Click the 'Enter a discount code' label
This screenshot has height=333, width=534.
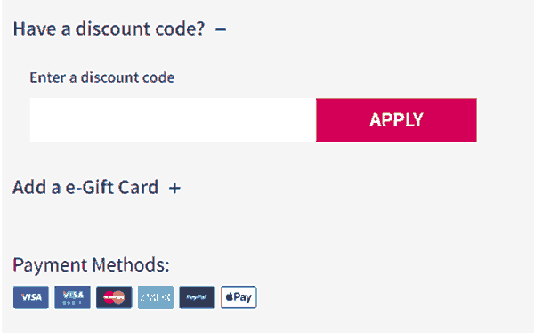[x=102, y=77]
